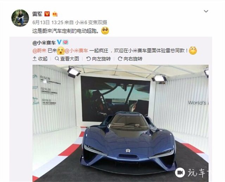225x182 pixels.
Task: Collapse the image with 收起
Action: click(40, 59)
